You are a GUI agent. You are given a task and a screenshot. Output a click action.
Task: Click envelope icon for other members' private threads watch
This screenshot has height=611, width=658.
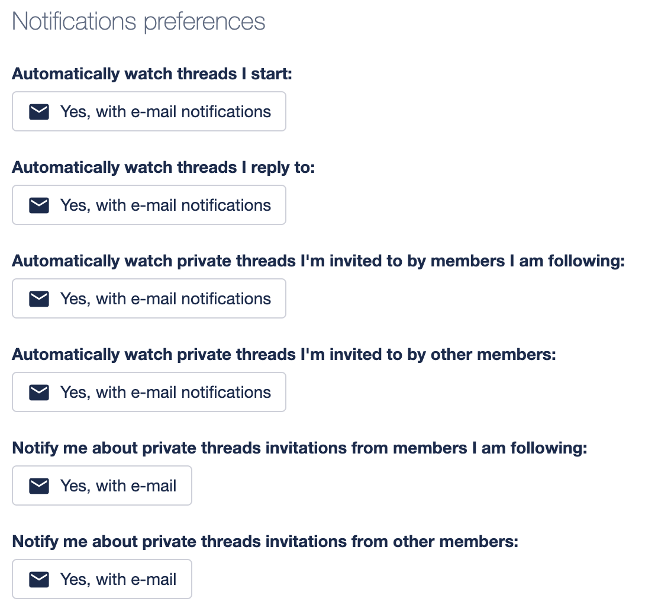coord(39,393)
